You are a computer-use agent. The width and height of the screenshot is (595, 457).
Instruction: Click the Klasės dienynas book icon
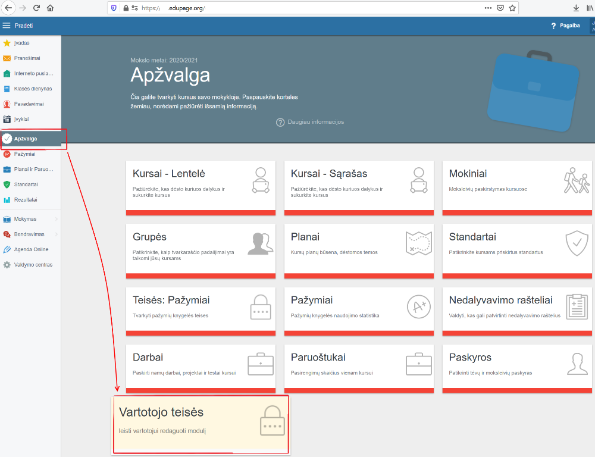[x=7, y=89]
